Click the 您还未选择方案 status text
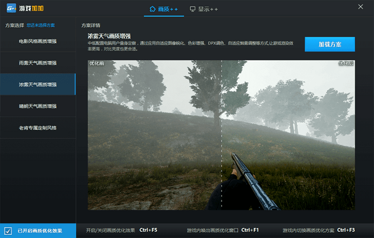Viewport: 374px width, 238px height. point(41,25)
